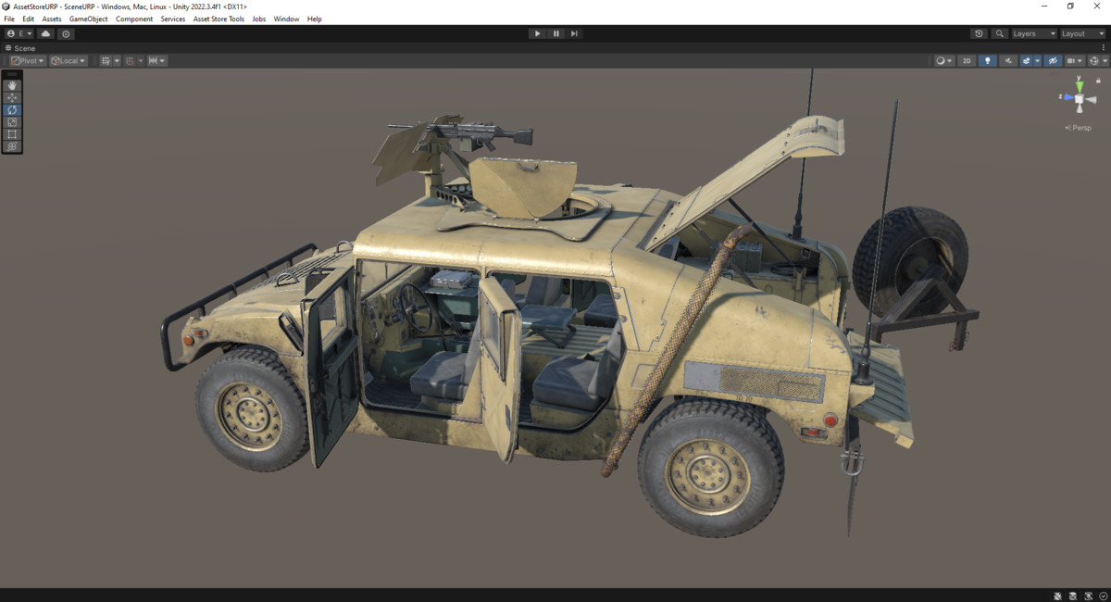Viewport: 1111px width, 602px height.
Task: Open the global Search magnifier
Action: (999, 33)
